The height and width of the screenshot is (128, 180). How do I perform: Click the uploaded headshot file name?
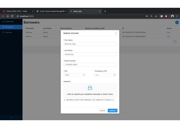(90, 100)
